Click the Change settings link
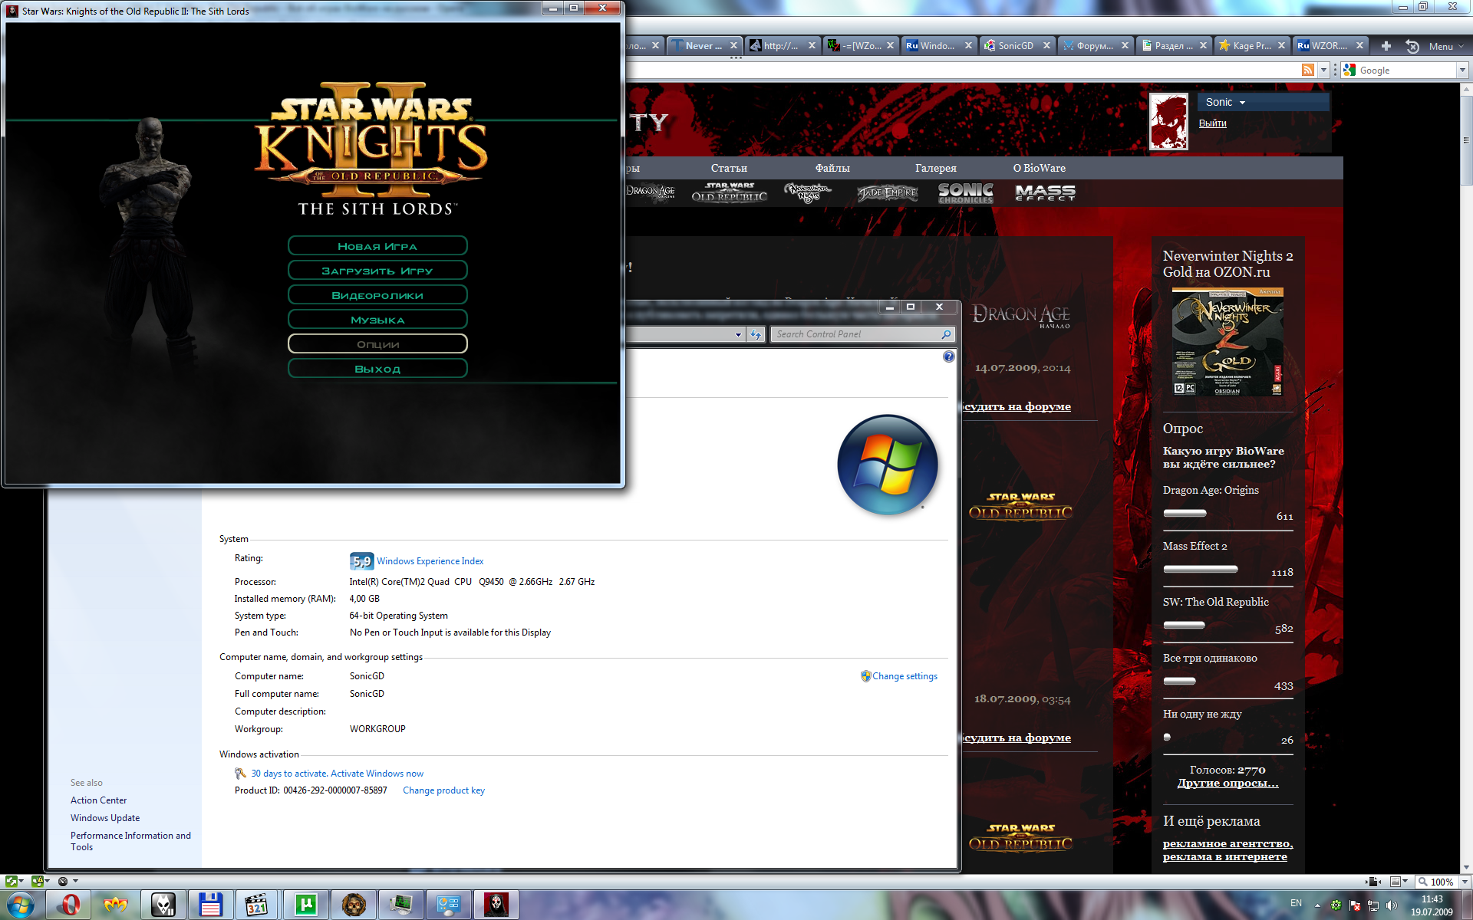This screenshot has height=920, width=1473. pyautogui.click(x=905, y=676)
